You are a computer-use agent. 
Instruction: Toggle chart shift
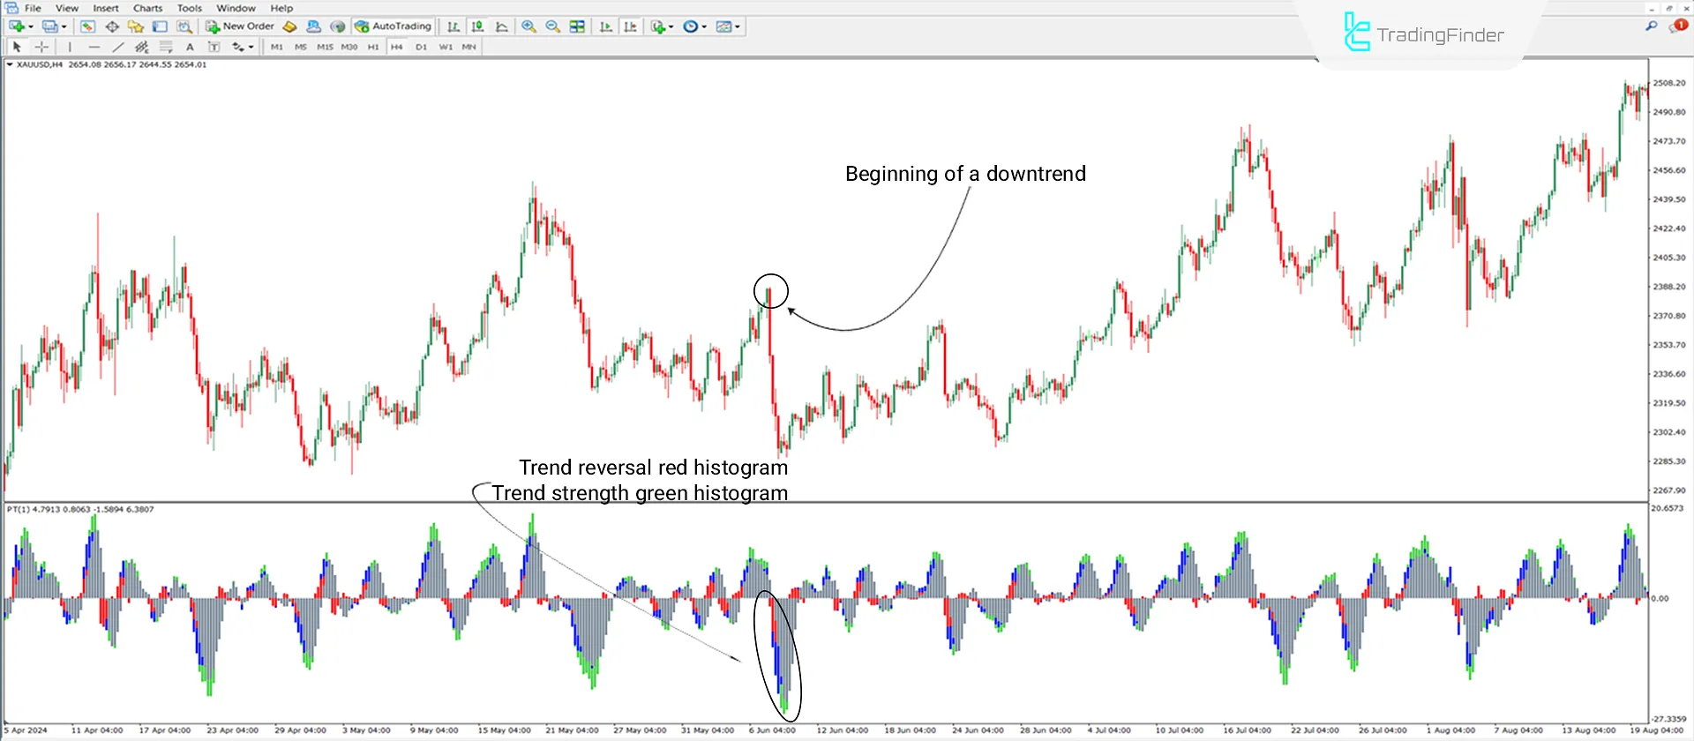[x=630, y=26]
